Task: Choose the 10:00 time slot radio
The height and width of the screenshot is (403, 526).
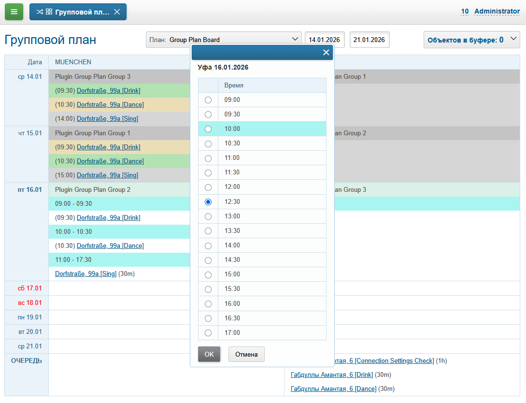Action: pos(208,129)
